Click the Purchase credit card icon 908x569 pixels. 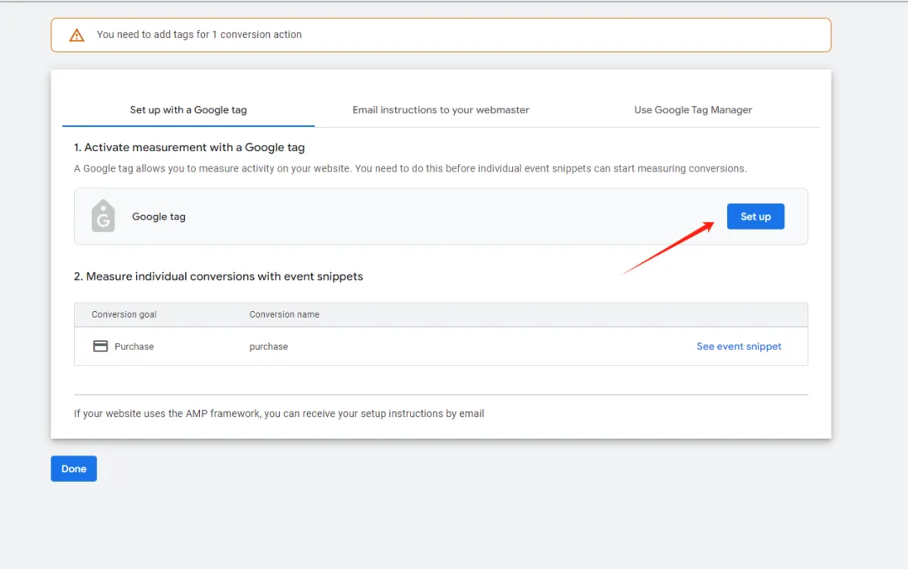tap(100, 346)
